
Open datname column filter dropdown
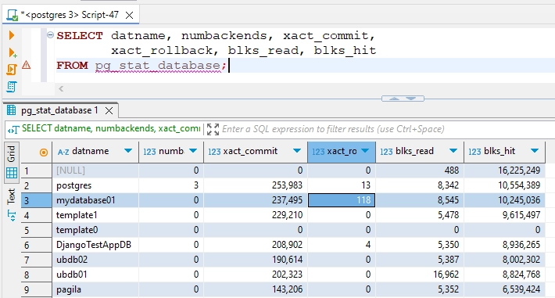(x=128, y=151)
